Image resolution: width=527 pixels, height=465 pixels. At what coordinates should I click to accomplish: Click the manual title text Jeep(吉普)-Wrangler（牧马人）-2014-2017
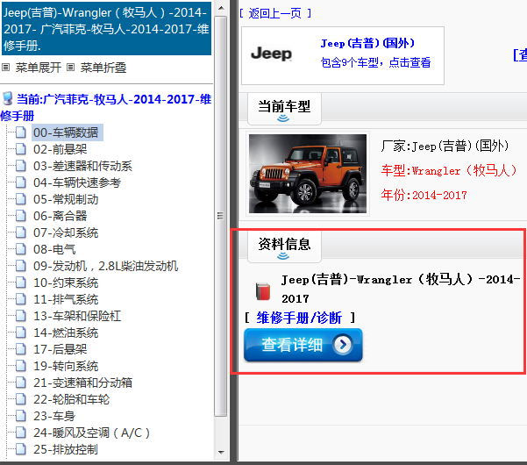(x=401, y=289)
